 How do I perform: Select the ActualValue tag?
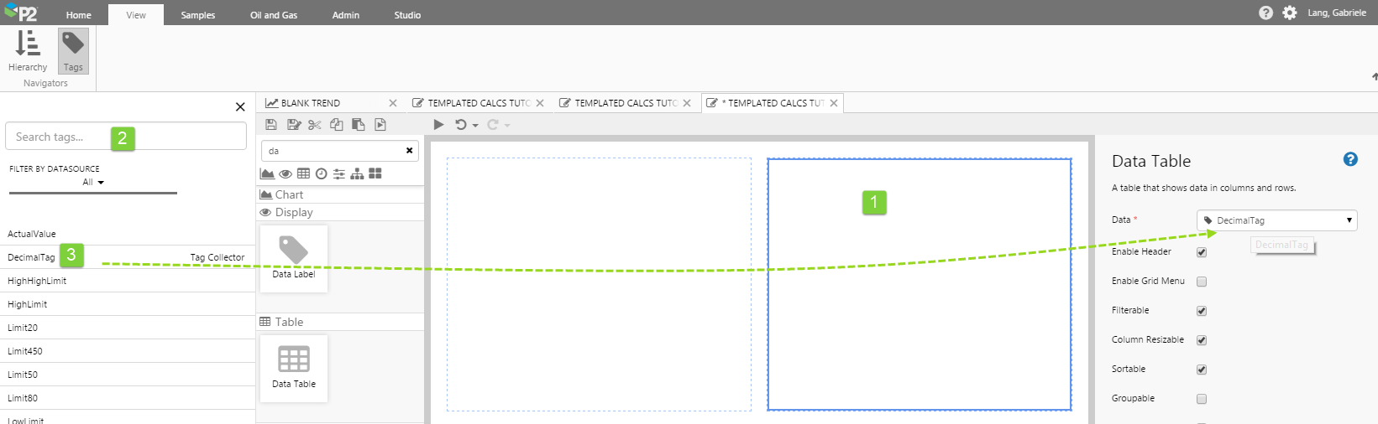128,234
